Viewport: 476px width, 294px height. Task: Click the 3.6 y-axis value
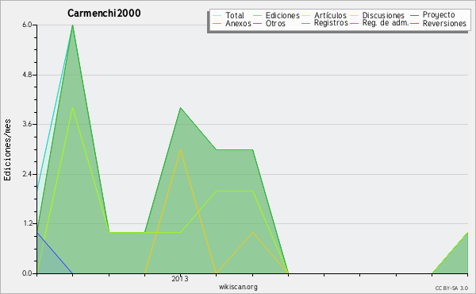(x=27, y=124)
